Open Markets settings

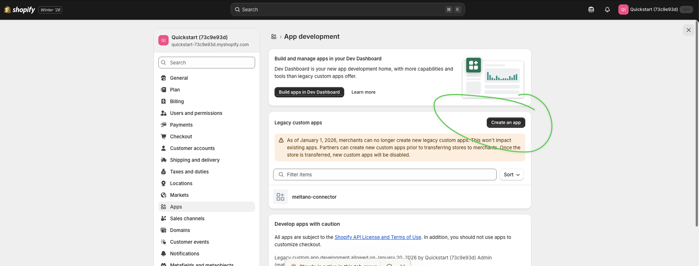[207, 195]
